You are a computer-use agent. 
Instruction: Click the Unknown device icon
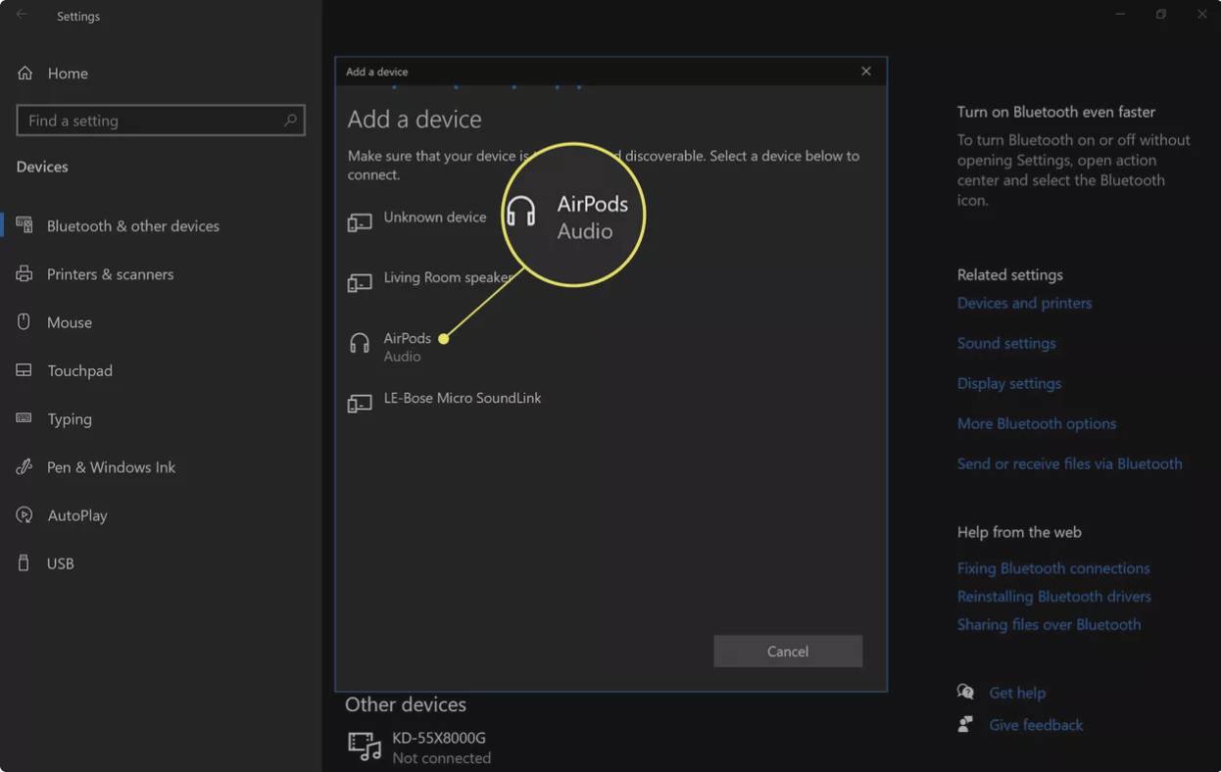360,222
